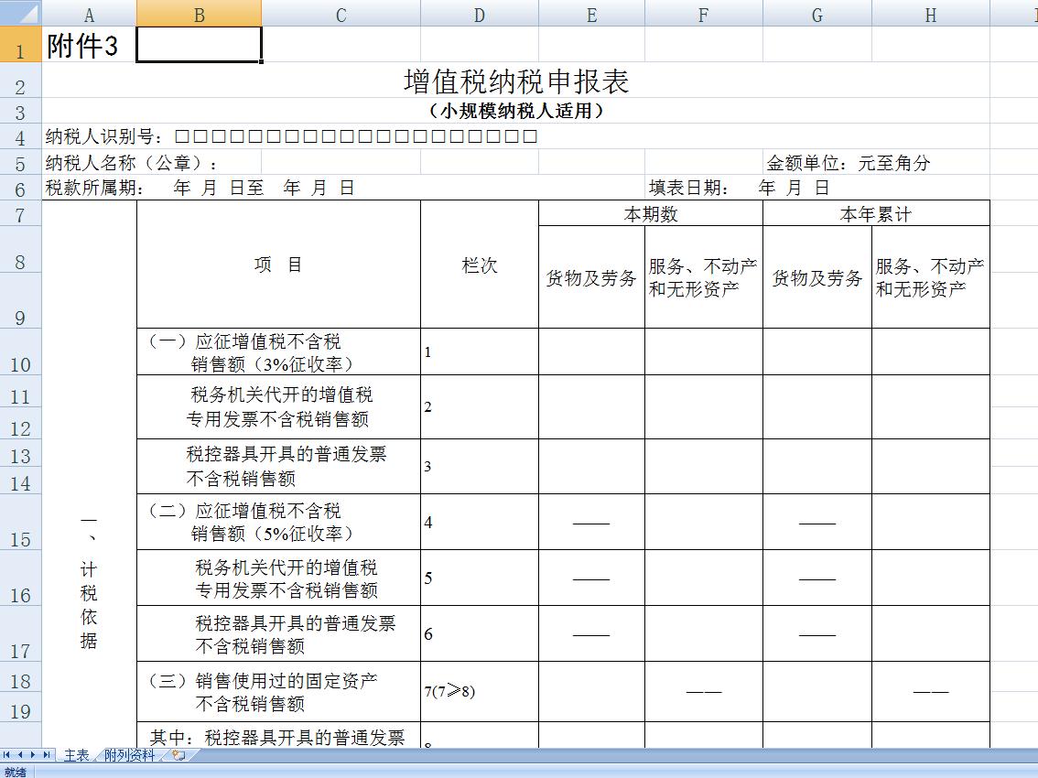Image resolution: width=1038 pixels, height=778 pixels.
Task: Select column B header
Action: [200, 14]
